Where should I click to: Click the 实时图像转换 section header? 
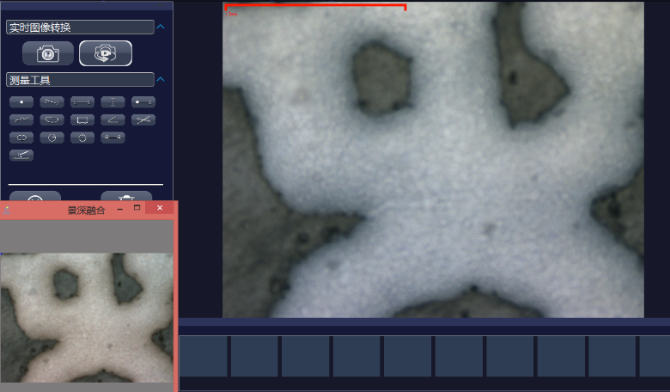tap(79, 28)
